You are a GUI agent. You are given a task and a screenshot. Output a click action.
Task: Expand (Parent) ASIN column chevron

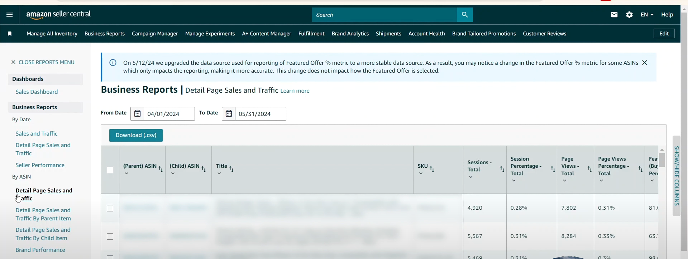click(126, 174)
